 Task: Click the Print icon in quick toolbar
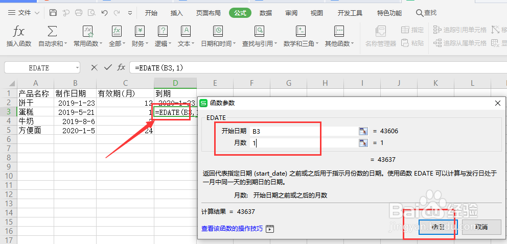(79, 13)
